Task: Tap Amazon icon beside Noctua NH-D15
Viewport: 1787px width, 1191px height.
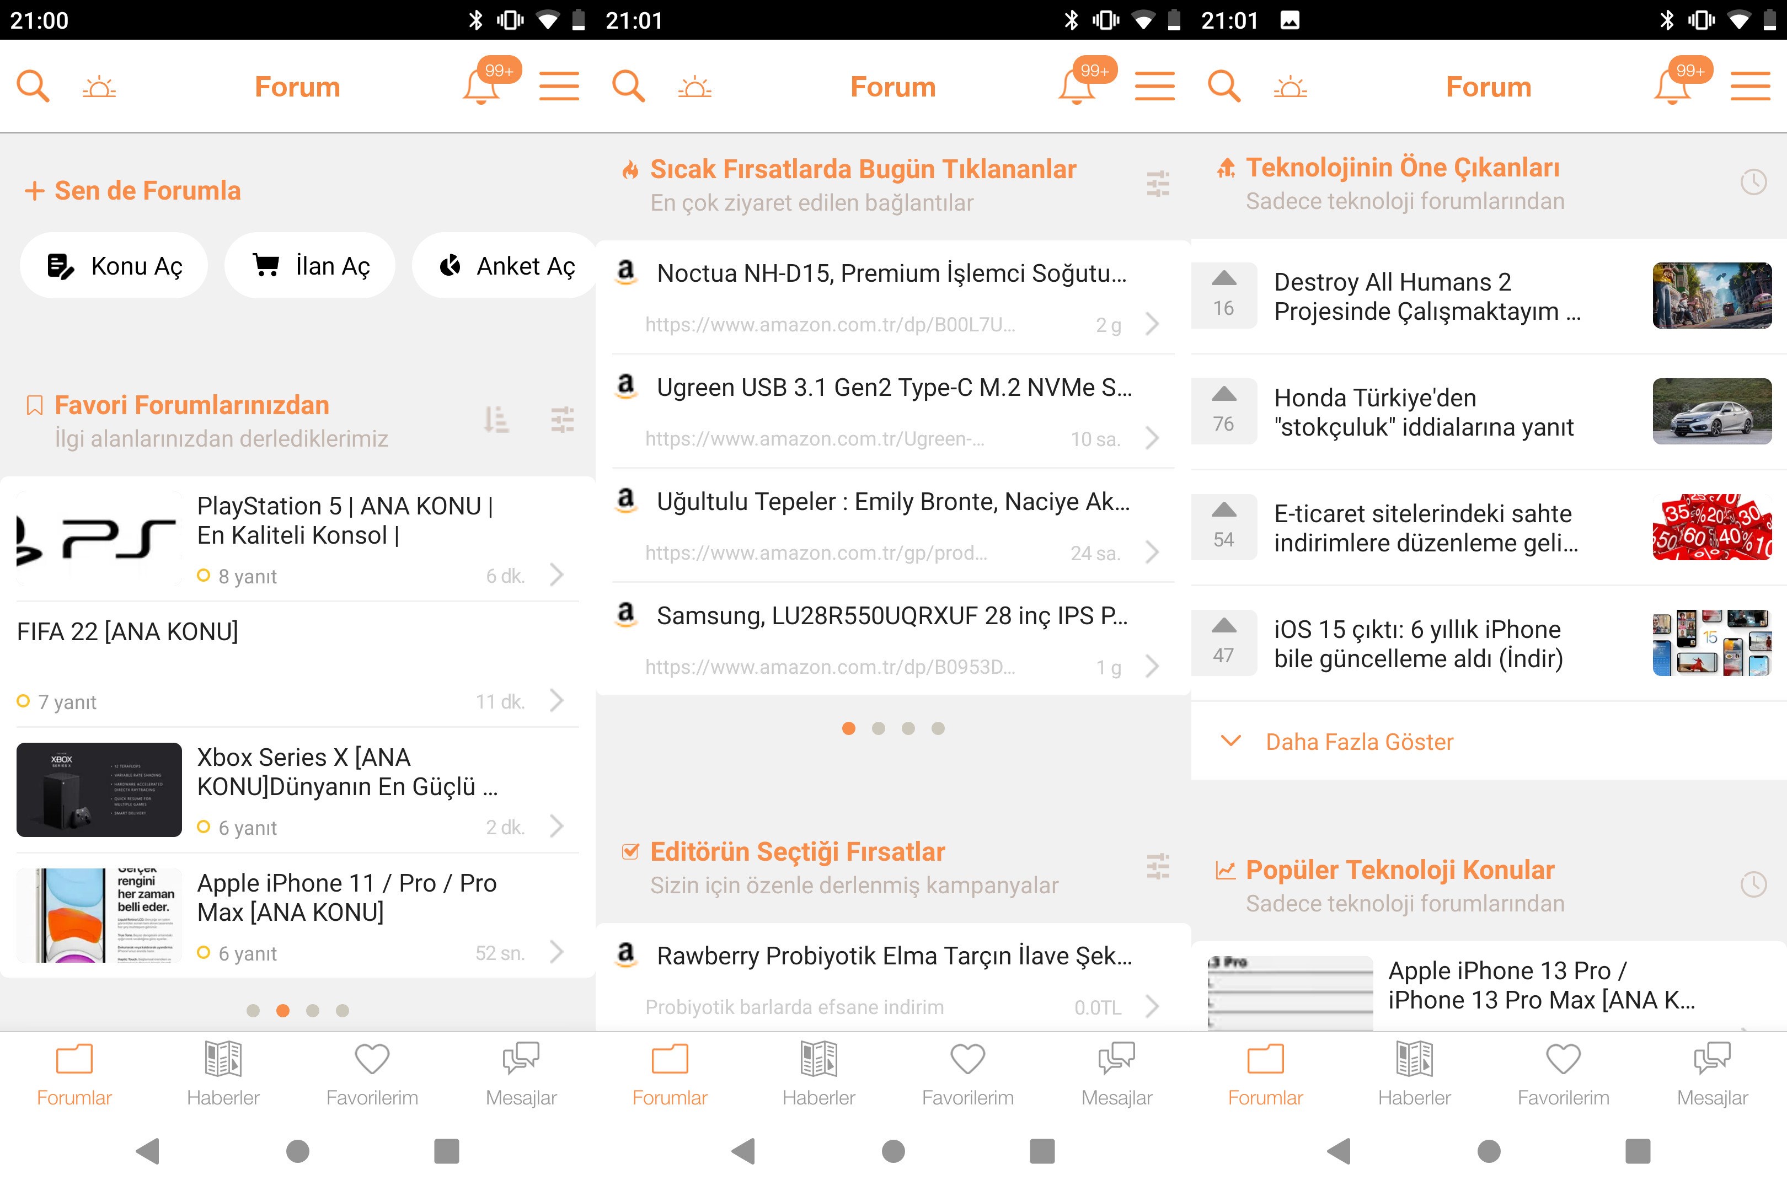Action: [625, 271]
